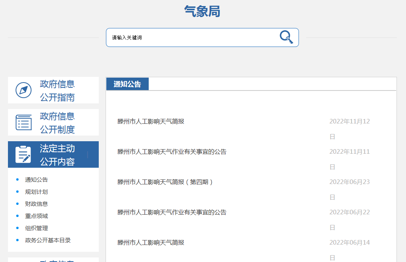406x262 pixels.
Task: Open the 政府信息公开指南 menu item
Action: pos(53,90)
